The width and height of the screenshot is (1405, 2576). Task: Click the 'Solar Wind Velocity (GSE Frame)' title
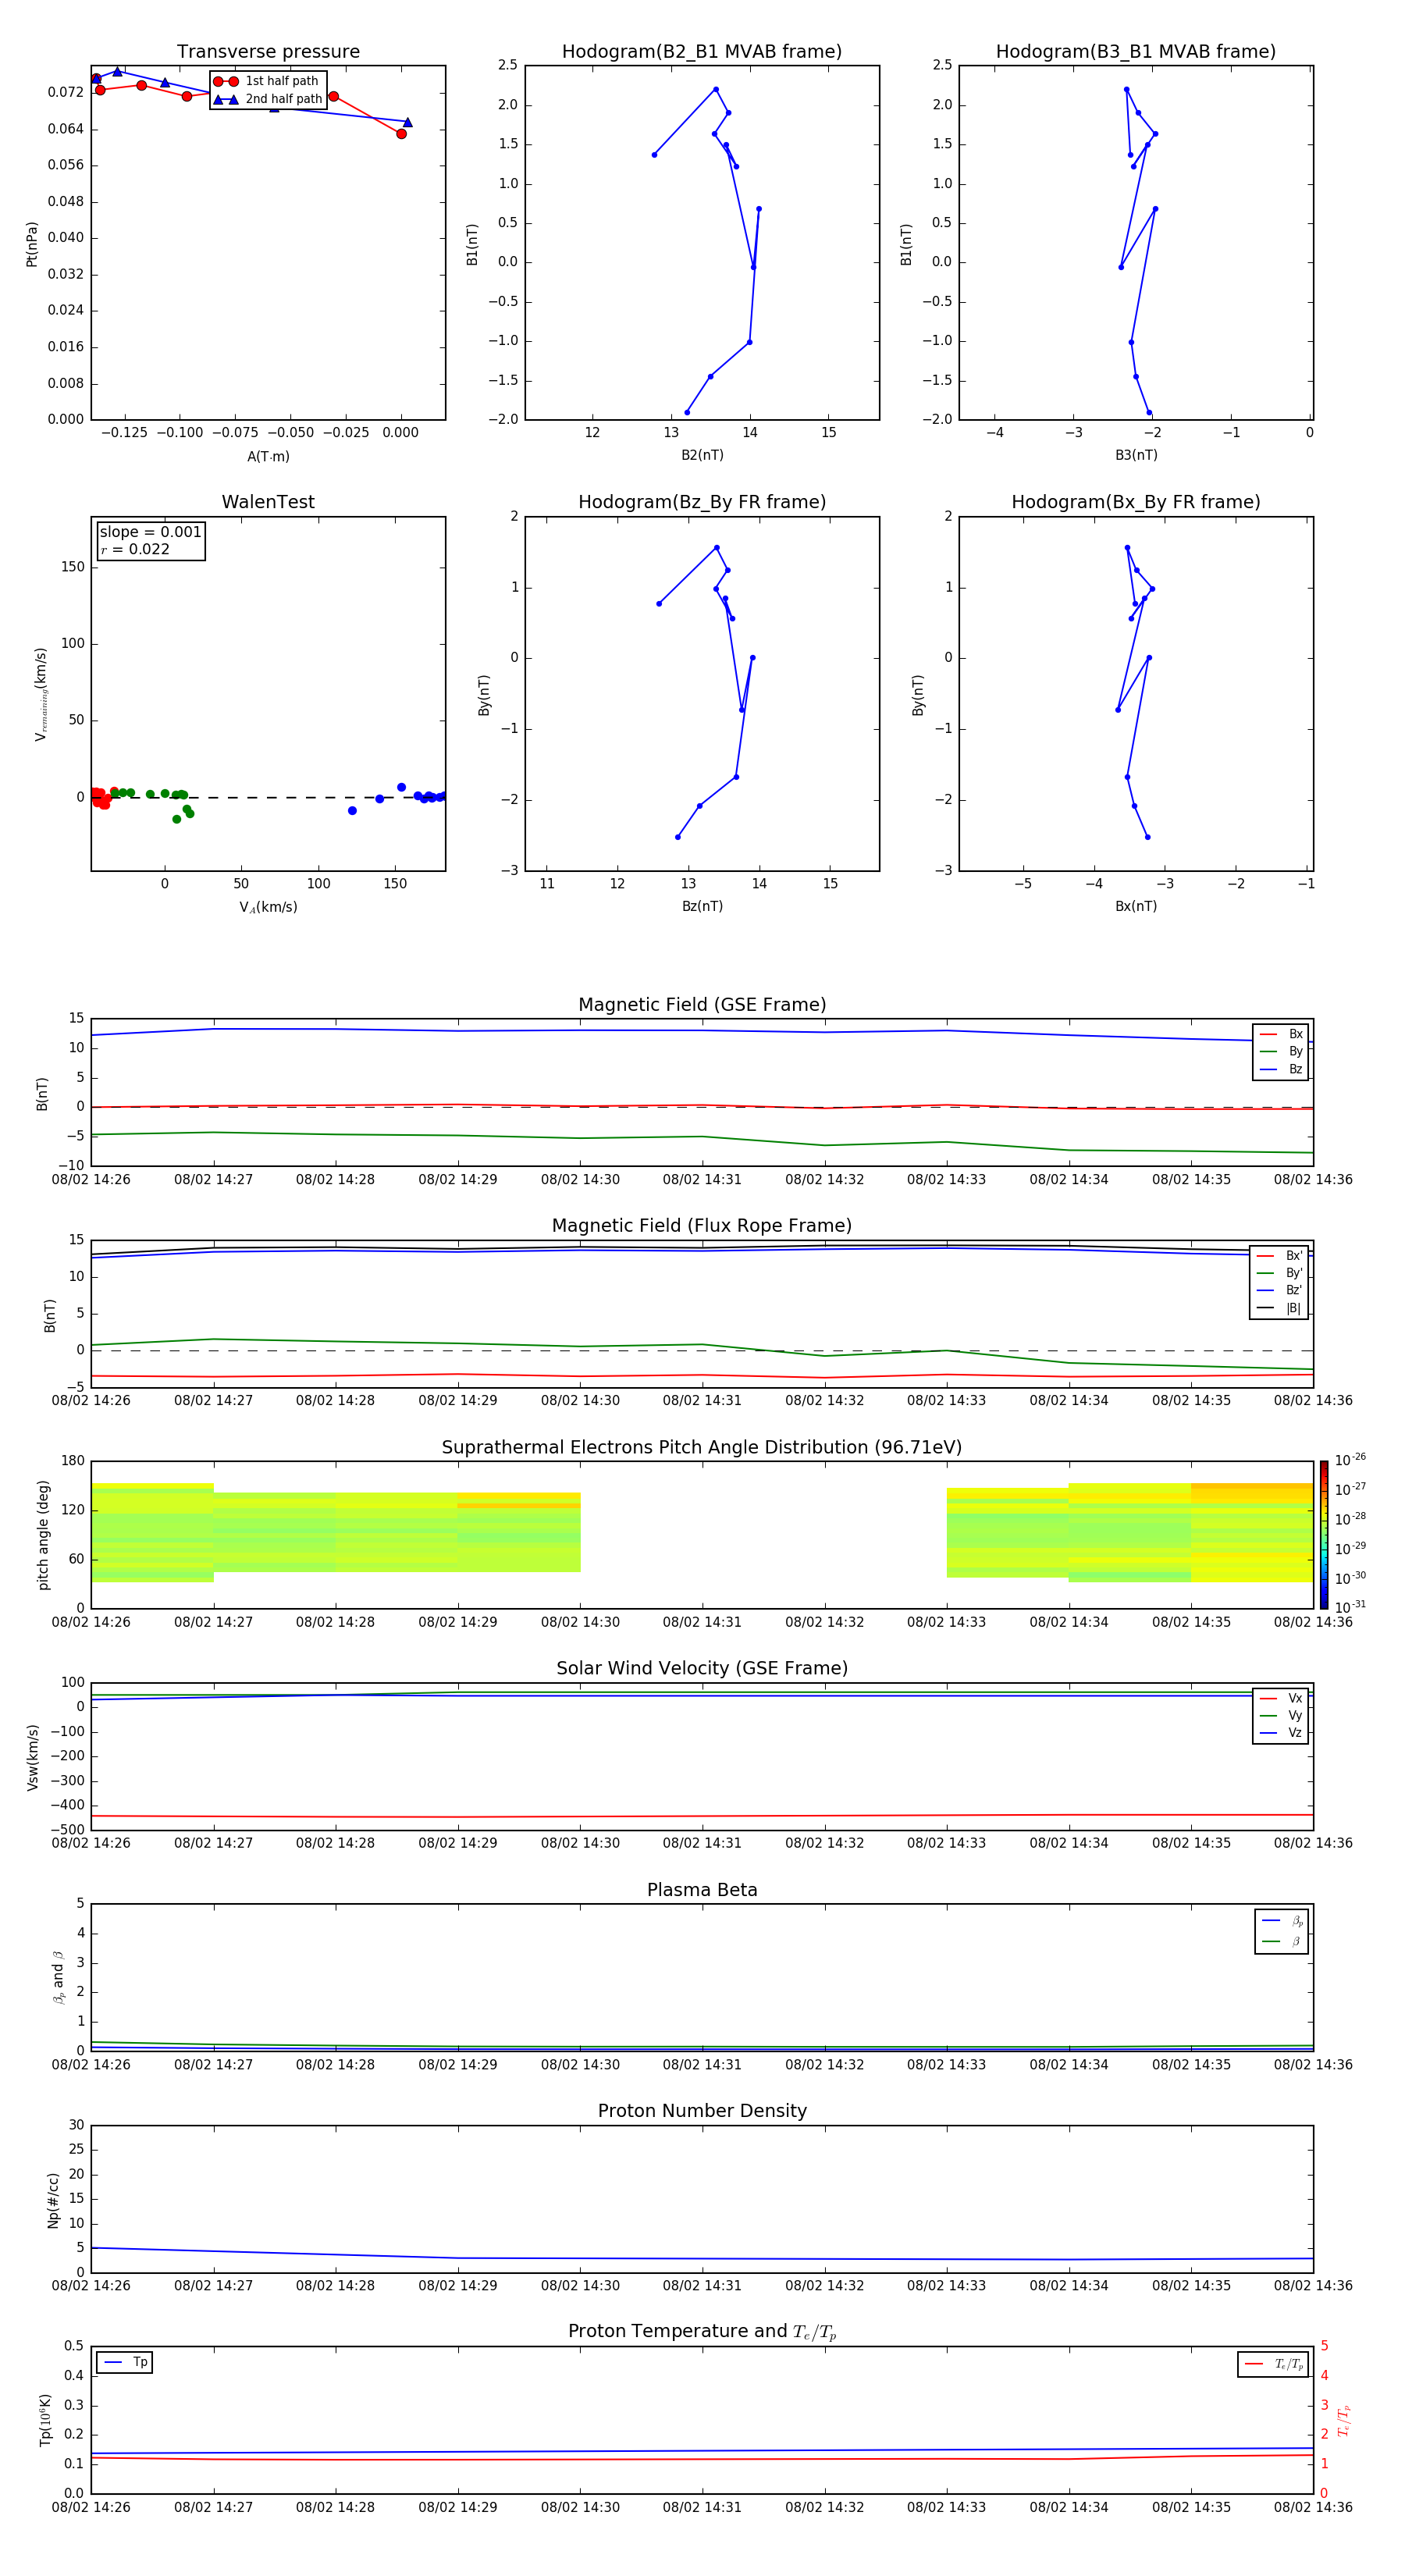(702, 1668)
